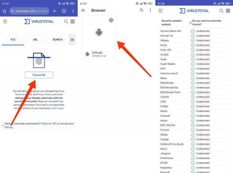The height and width of the screenshot is (173, 233).
Task: Tap the info icon beside the automate checks prompt
Action: point(190,22)
